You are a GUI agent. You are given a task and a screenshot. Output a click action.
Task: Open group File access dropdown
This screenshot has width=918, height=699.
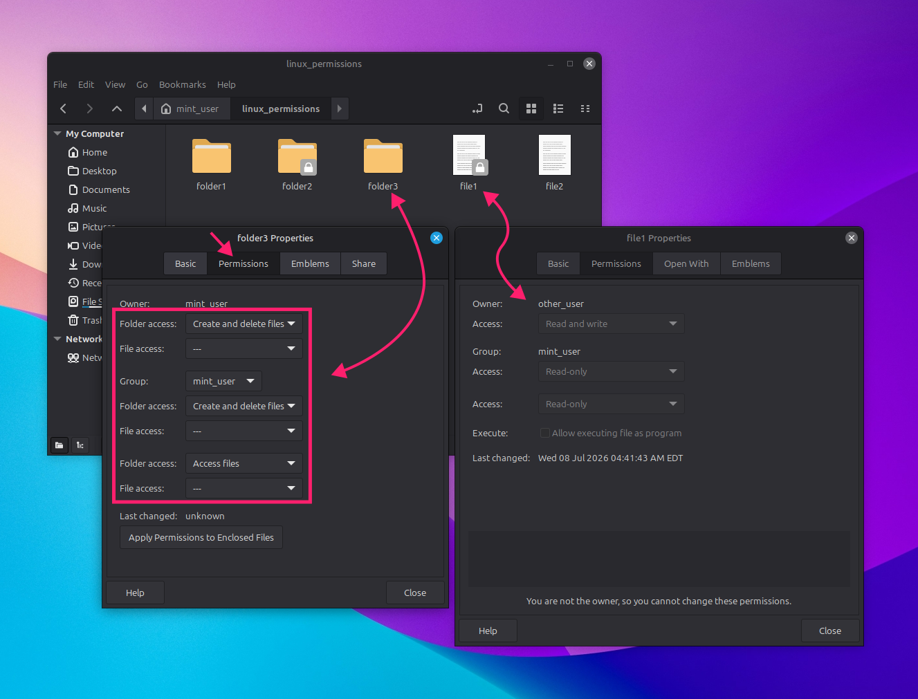(x=244, y=431)
